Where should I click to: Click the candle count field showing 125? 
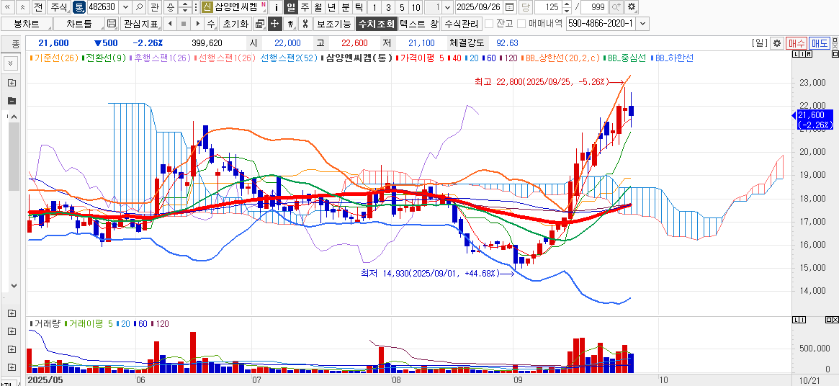point(551,7)
